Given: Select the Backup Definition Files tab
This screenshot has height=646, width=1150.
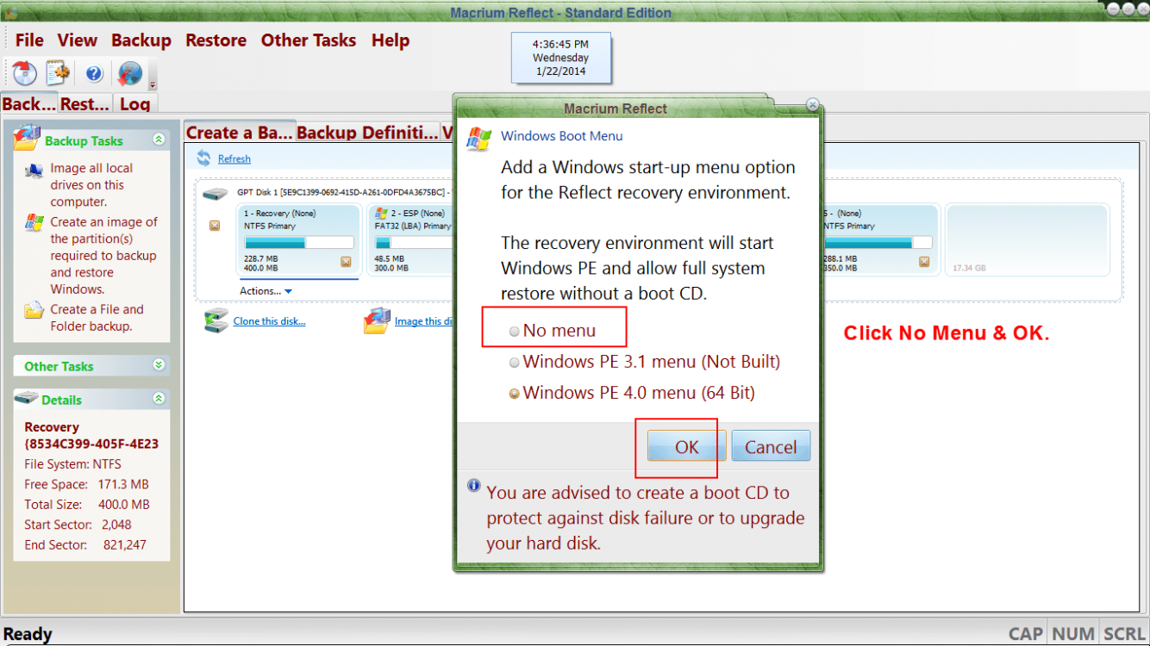Looking at the screenshot, I should pos(367,133).
